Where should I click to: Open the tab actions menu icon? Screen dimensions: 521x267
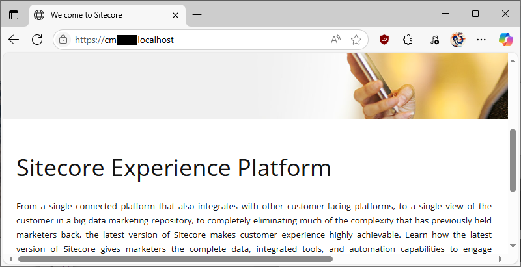[14, 15]
